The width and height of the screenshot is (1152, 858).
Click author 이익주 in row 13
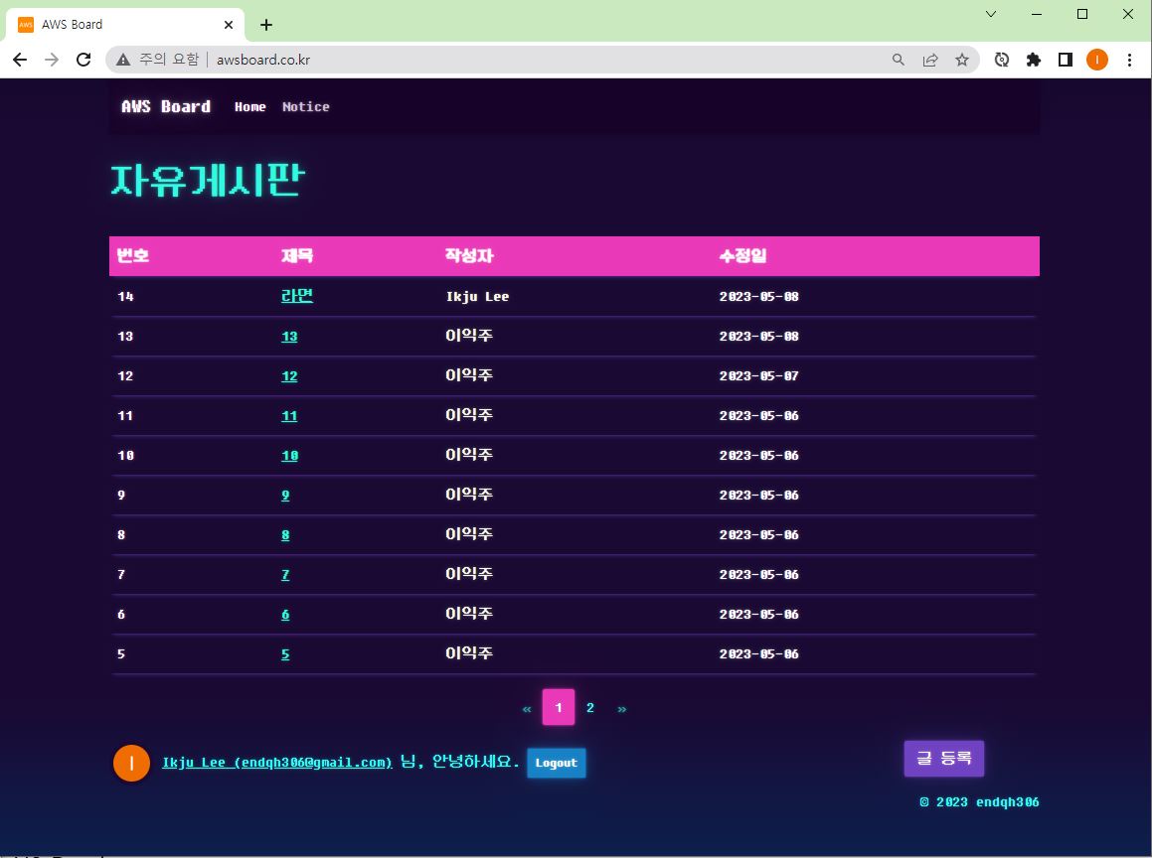pos(469,336)
